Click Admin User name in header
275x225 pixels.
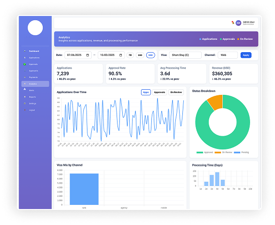pyautogui.click(x=249, y=22)
